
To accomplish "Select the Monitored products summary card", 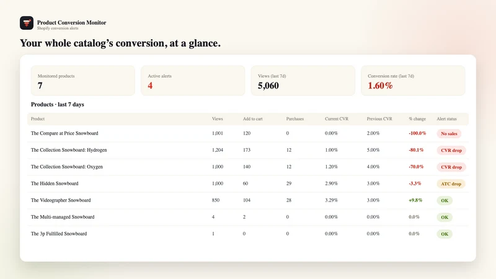I will (83, 81).
